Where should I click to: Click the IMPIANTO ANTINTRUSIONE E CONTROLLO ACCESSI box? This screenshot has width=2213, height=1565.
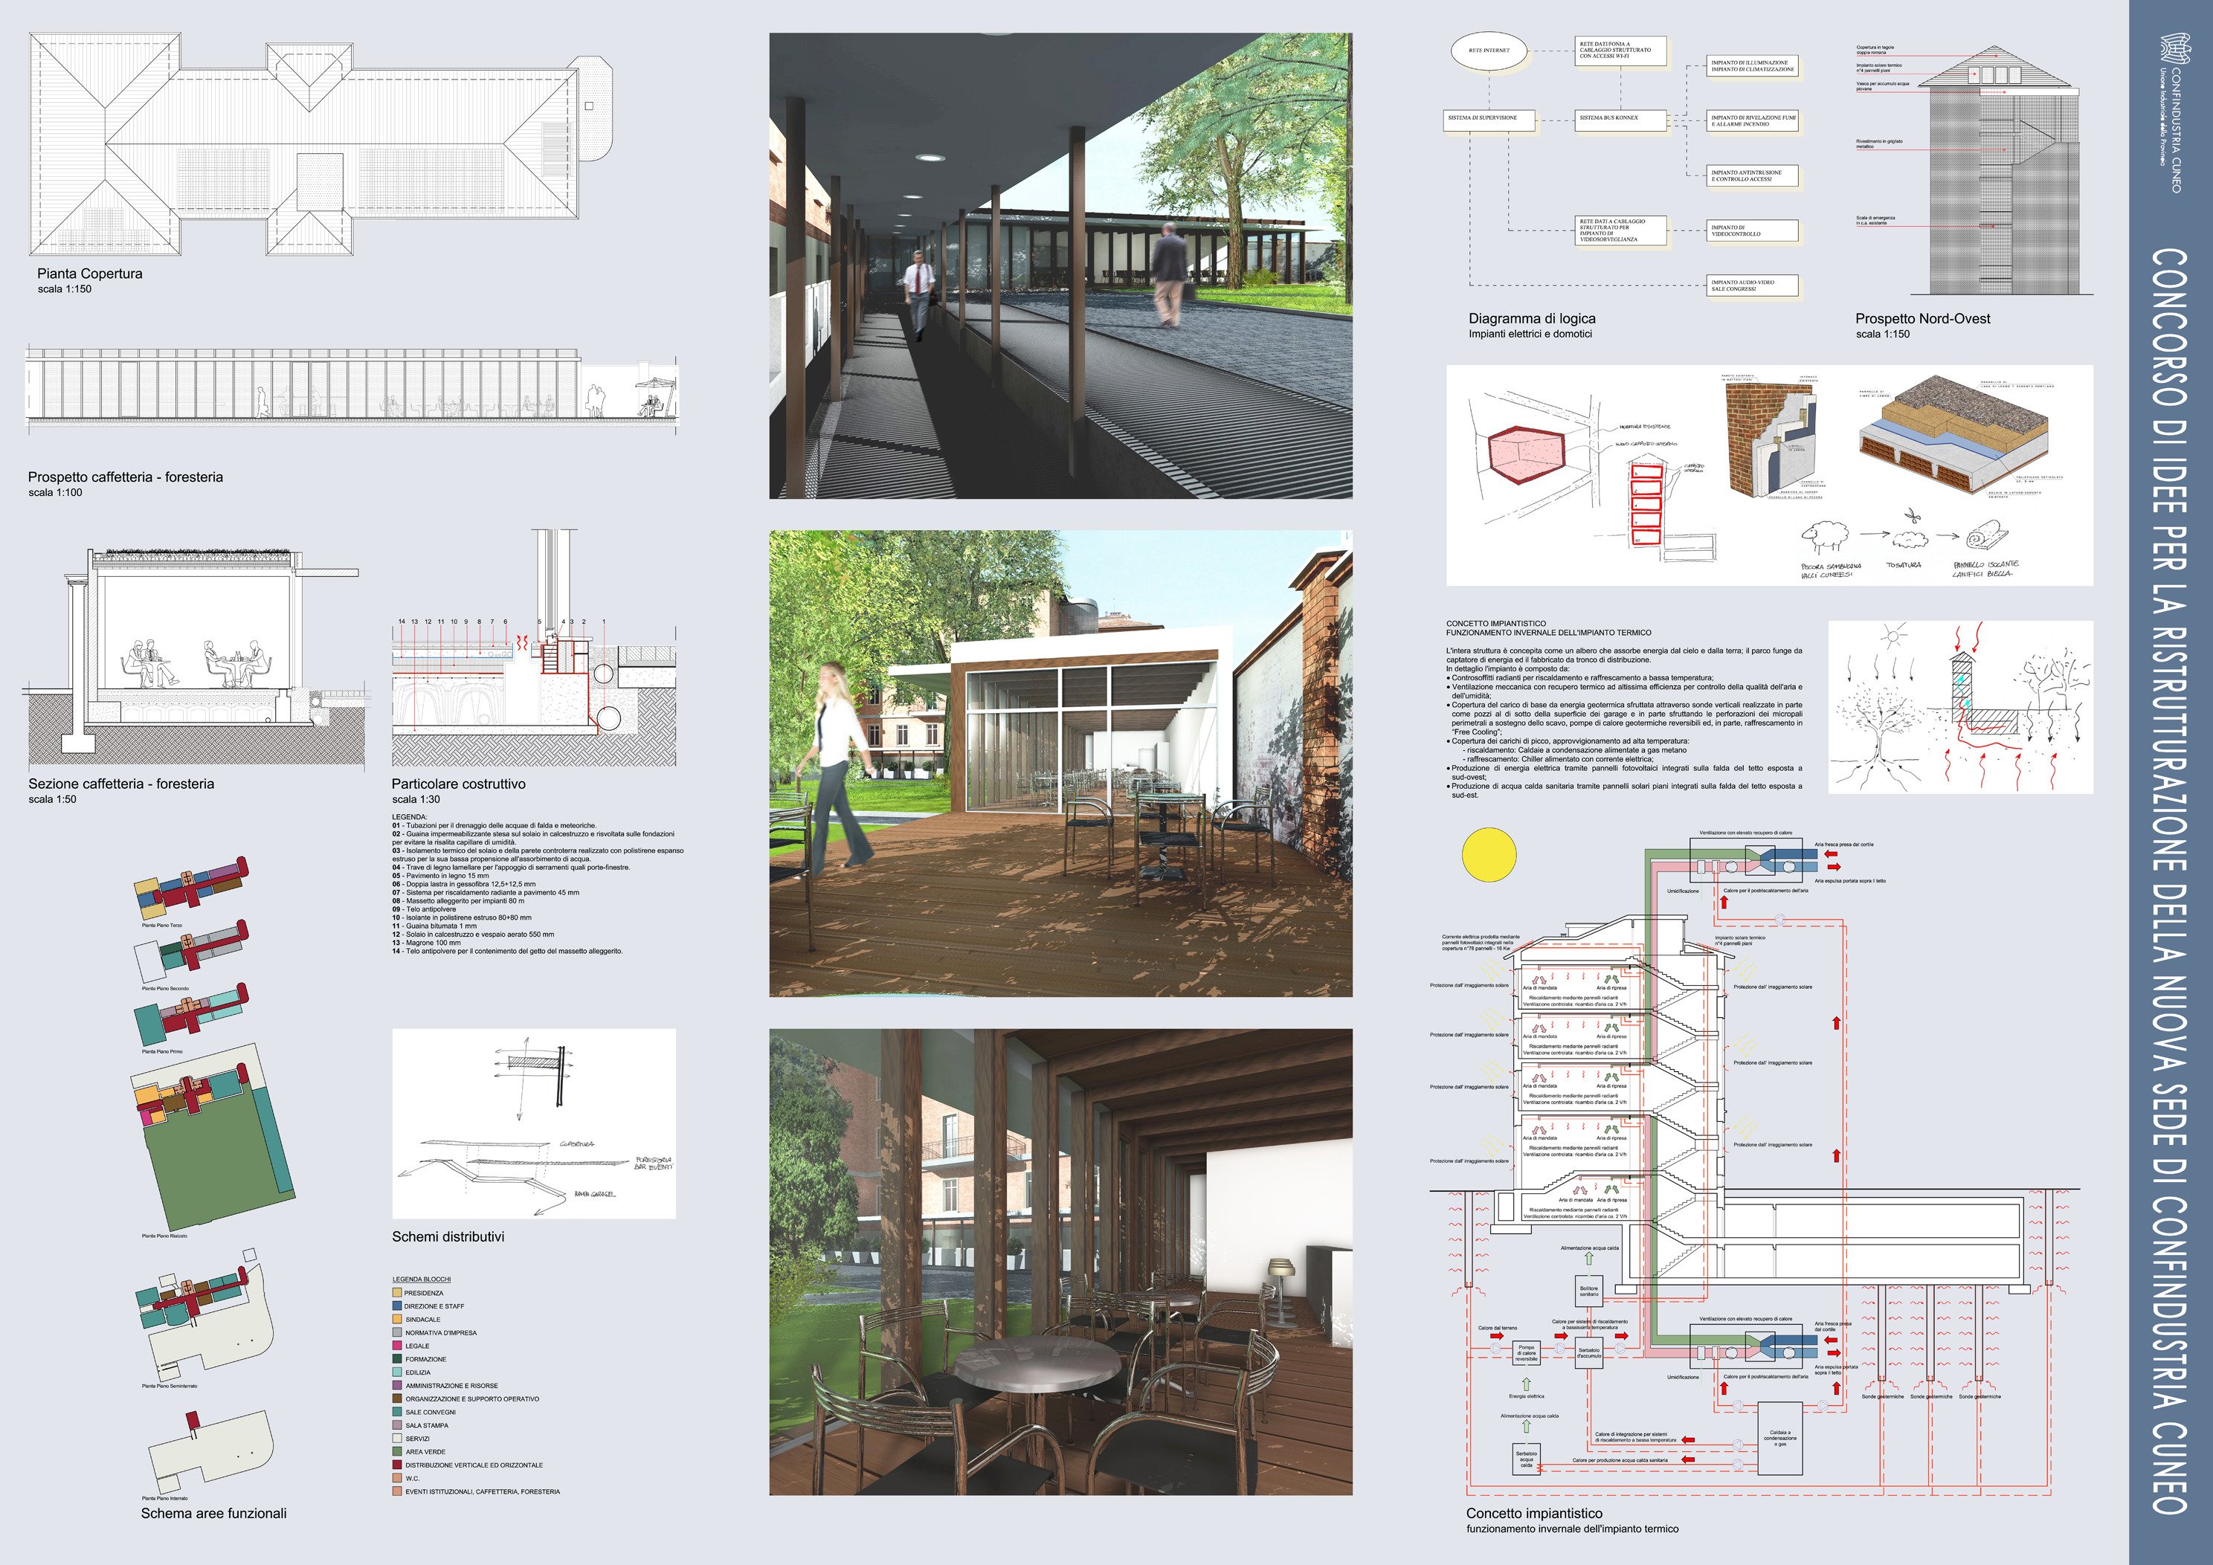pyautogui.click(x=1753, y=176)
